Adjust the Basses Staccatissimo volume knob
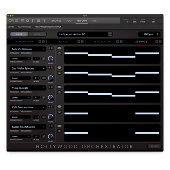Image resolution: width=170 pixels, height=170 pixels. (51, 136)
